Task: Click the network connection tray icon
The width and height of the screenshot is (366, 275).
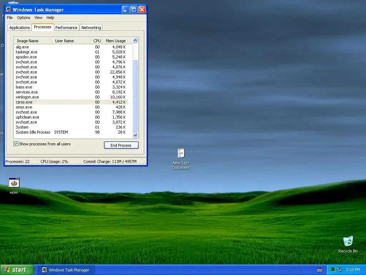Action: (x=340, y=270)
